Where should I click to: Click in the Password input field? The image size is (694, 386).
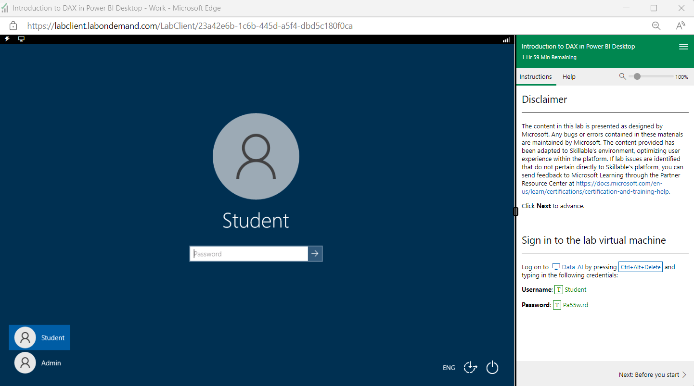coord(249,254)
